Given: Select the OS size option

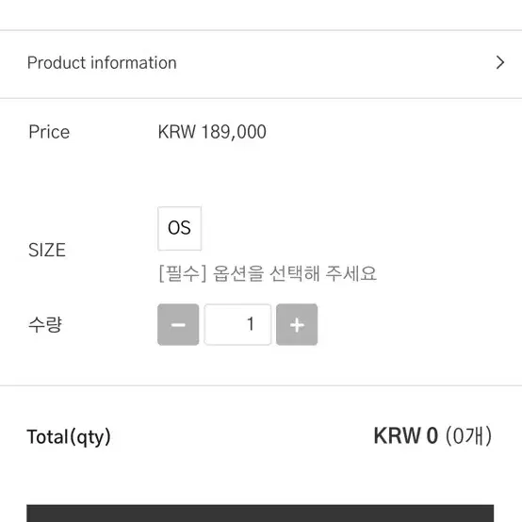Looking at the screenshot, I should pos(179,228).
